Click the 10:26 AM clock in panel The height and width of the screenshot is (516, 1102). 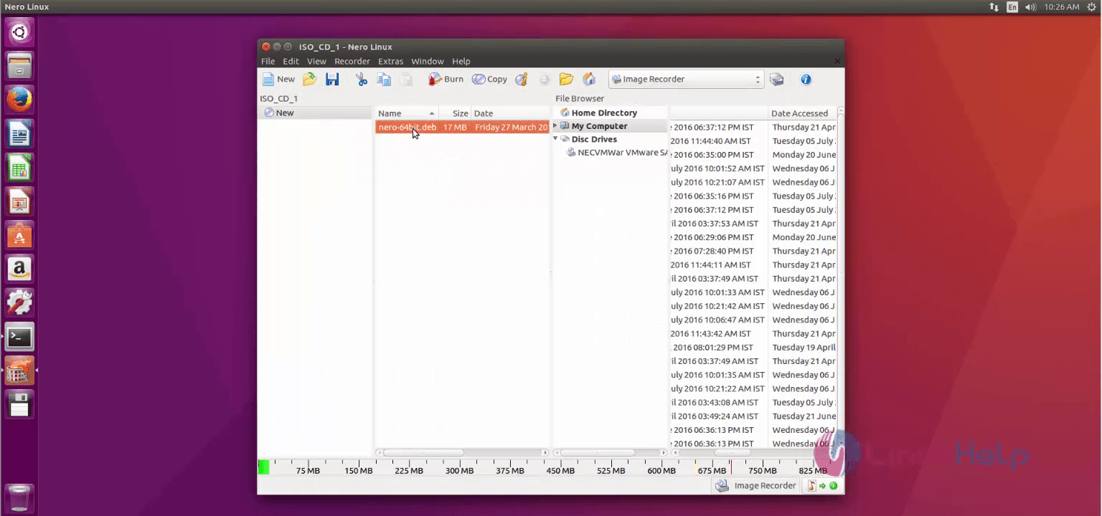1062,7
